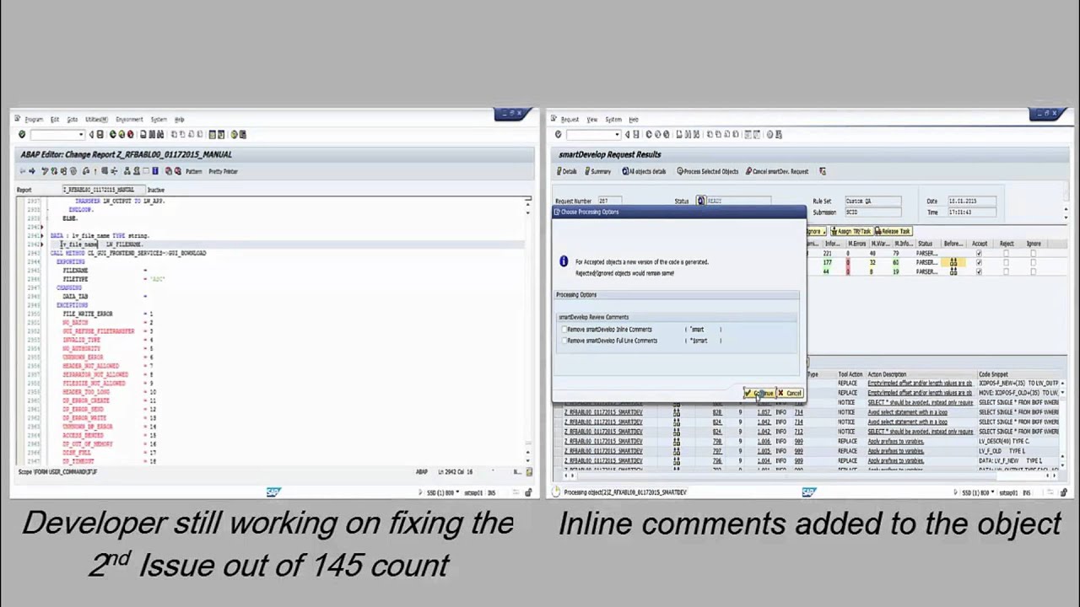This screenshot has width=1080, height=607.
Task: Click the *smart inline comment field
Action: [704, 330]
